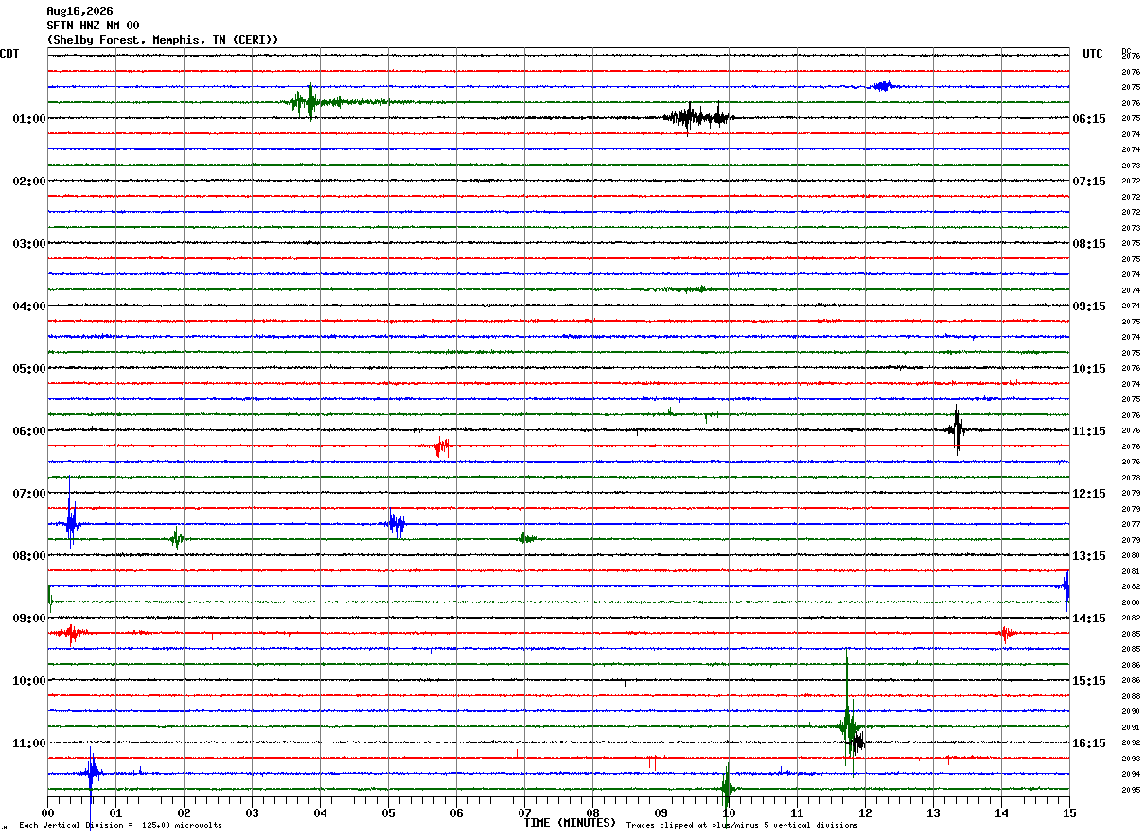Viewport: 1145px width, 838px height.
Task: Click the 11:00 CDT time label
Action: tap(29, 743)
